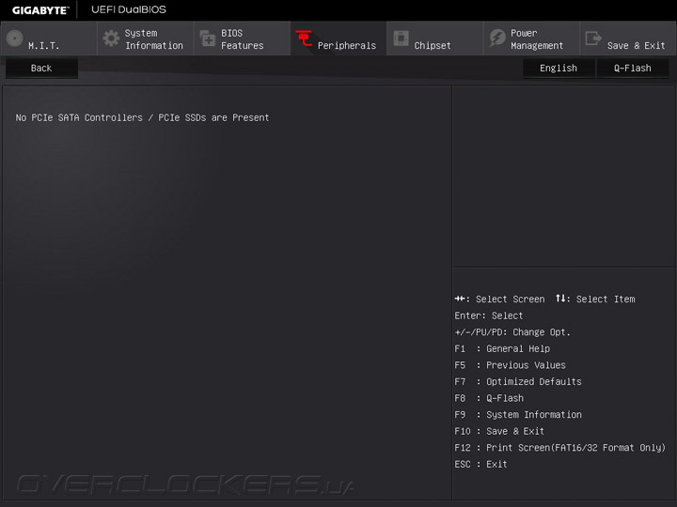This screenshot has height=507, width=677.
Task: Click the BIOS Features chip icon
Action: click(x=208, y=38)
